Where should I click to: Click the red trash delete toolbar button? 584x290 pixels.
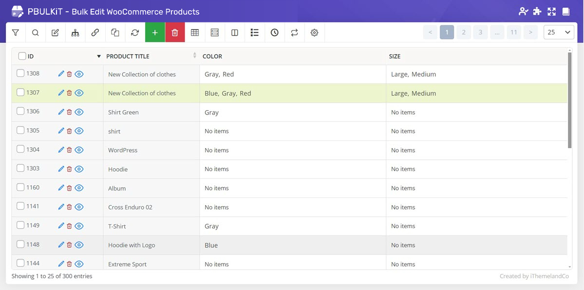point(175,33)
